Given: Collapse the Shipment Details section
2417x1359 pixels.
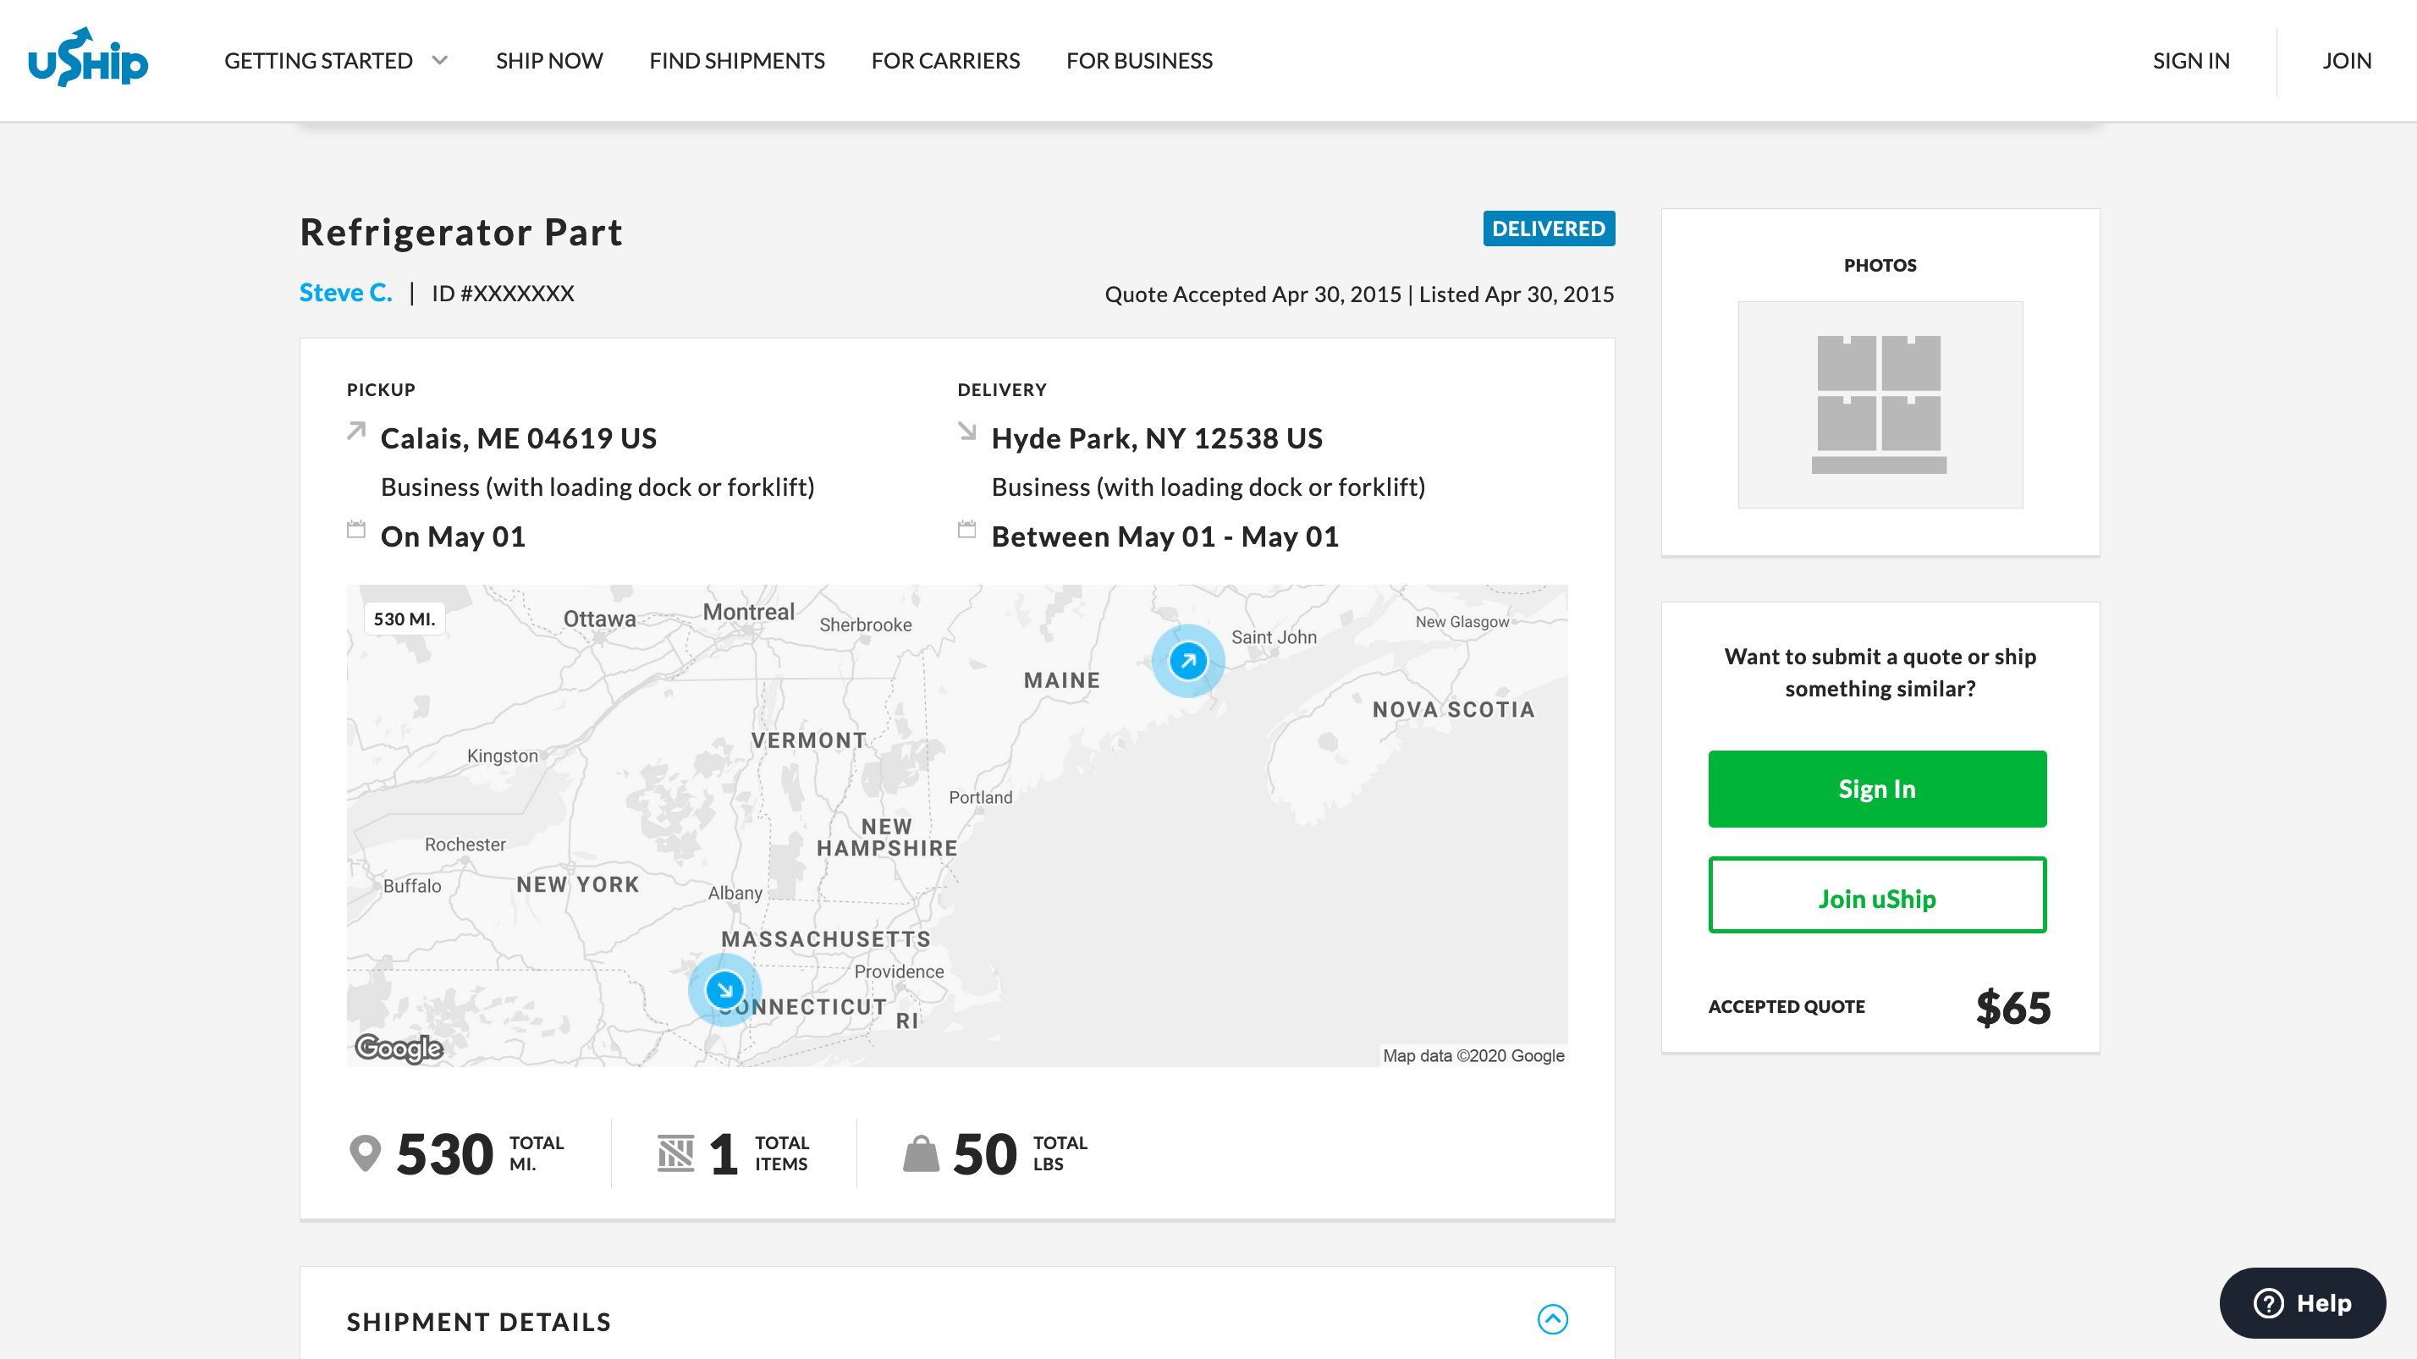Looking at the screenshot, I should [1552, 1319].
